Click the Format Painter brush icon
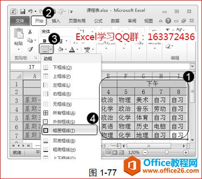Viewport: 202px width, 179px height. tap(30, 49)
